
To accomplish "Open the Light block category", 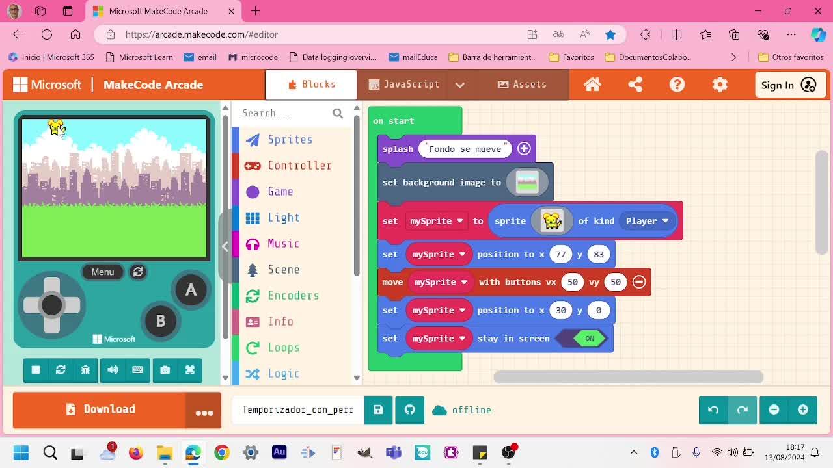I will coord(284,218).
